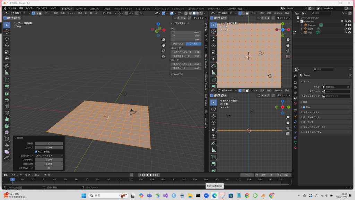The height and width of the screenshot is (200, 355).
Task: Activate the 3D Cursor tool
Action: coord(7,31)
